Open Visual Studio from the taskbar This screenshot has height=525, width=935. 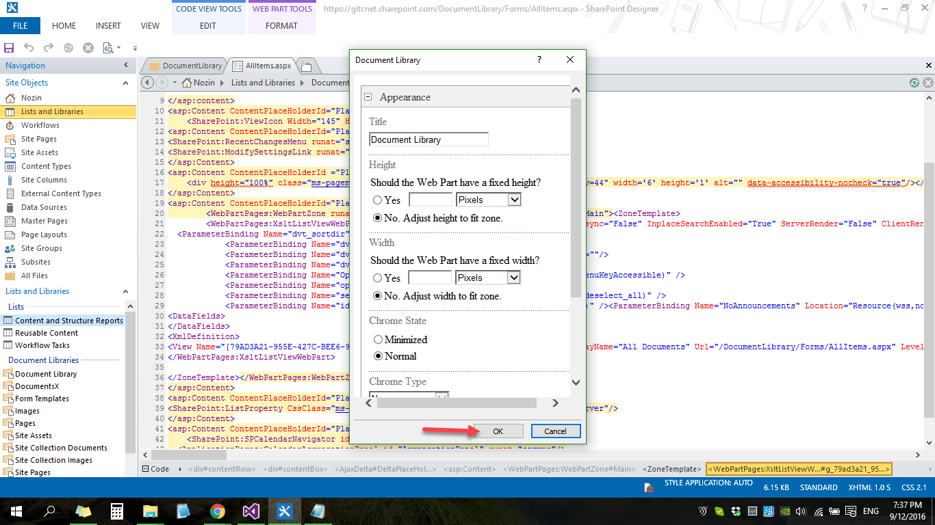(250, 511)
